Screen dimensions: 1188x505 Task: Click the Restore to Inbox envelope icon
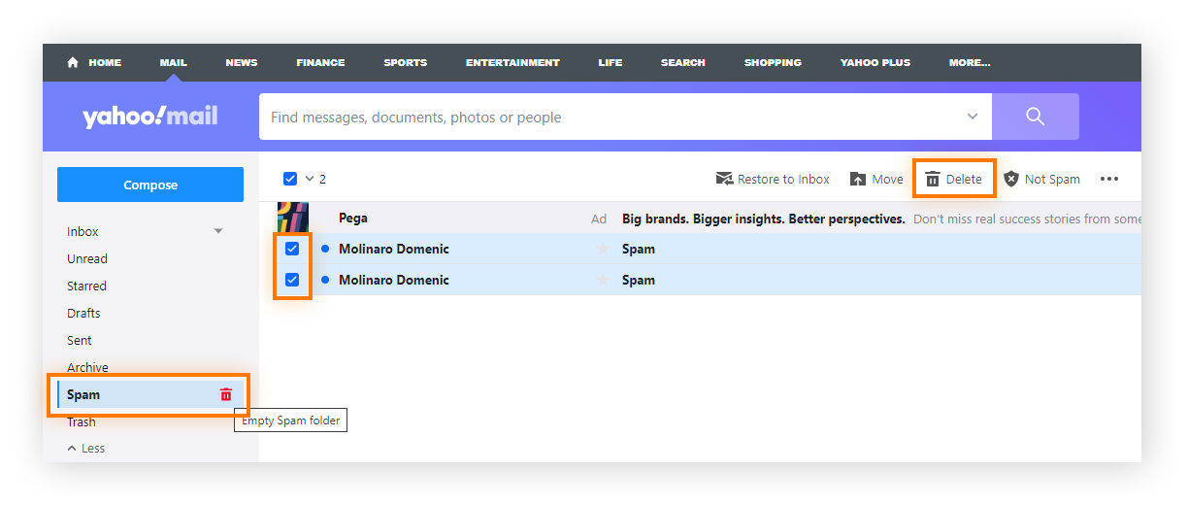point(724,179)
